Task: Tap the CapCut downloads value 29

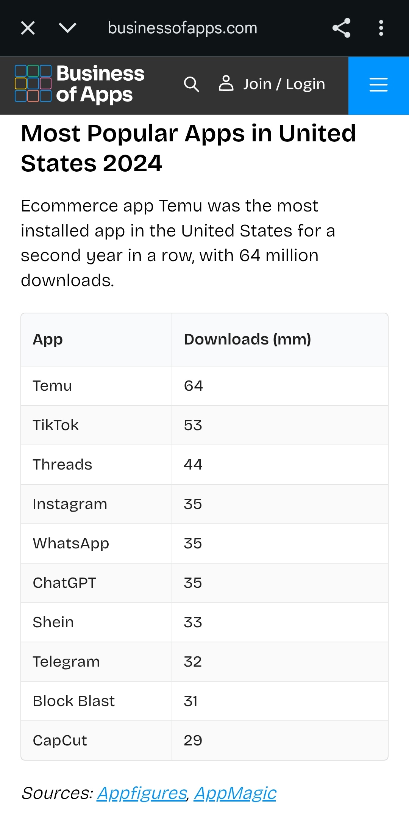Action: pyautogui.click(x=193, y=741)
